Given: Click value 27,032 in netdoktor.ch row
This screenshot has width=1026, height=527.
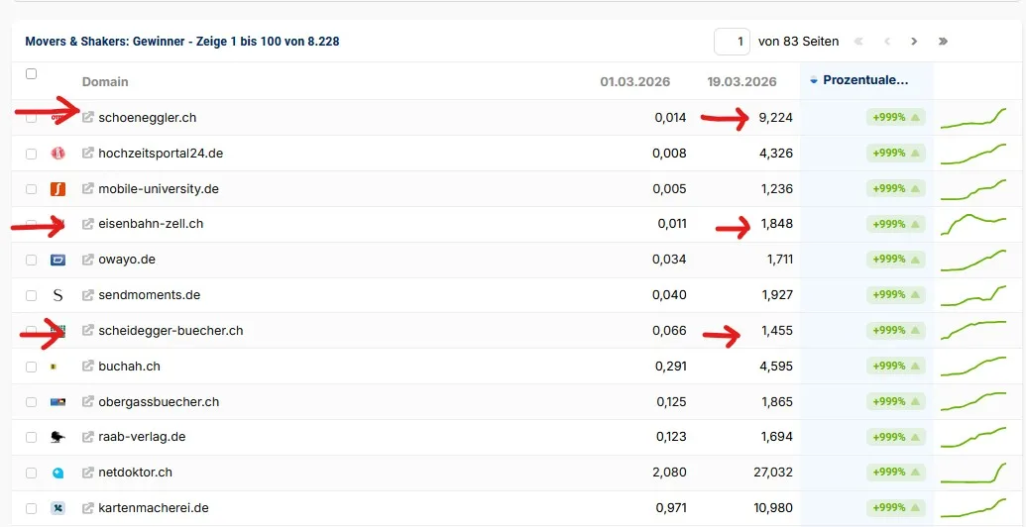Looking at the screenshot, I should pyautogui.click(x=773, y=473).
